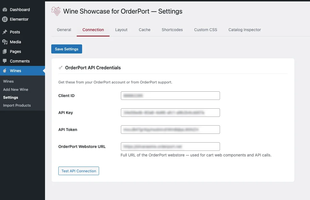Click the 'API Key' label
310x200 pixels.
pyautogui.click(x=65, y=113)
